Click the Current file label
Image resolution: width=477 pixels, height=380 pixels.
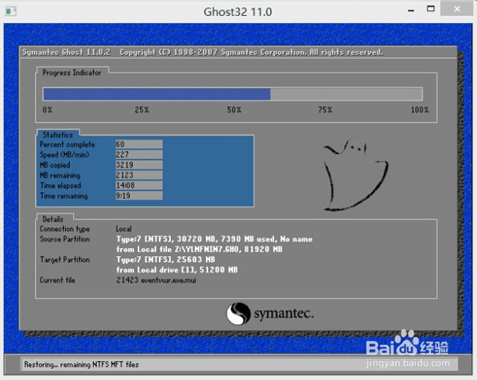click(x=57, y=280)
